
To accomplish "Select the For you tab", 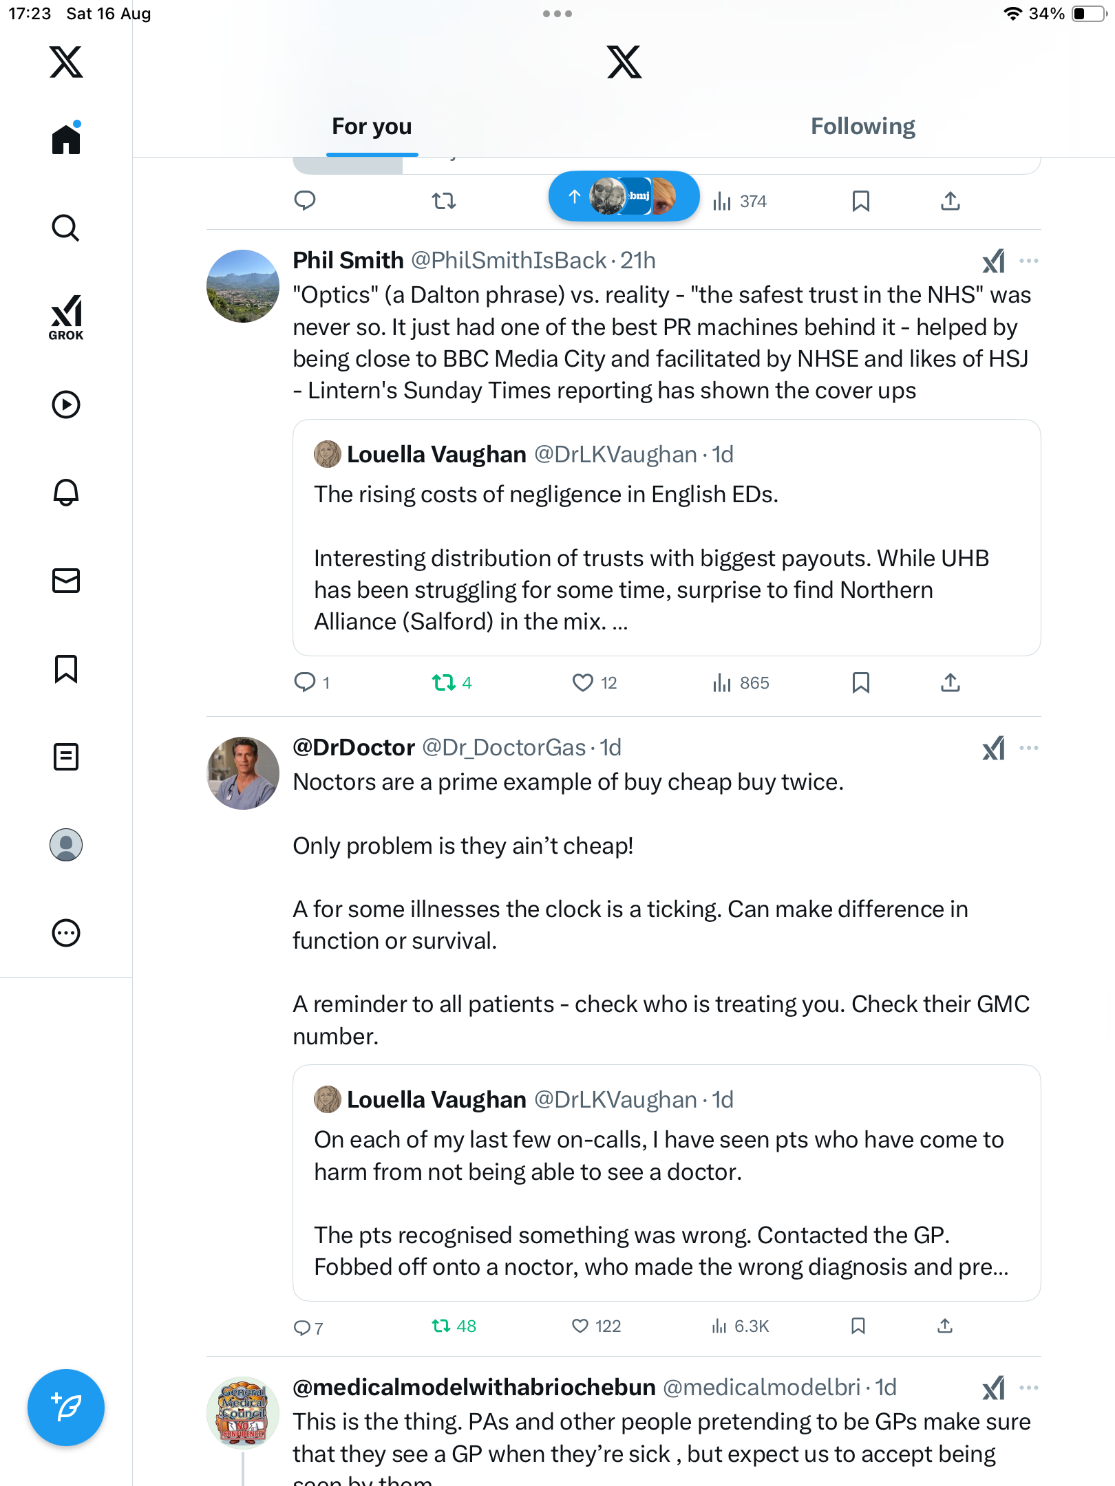I will (x=372, y=127).
